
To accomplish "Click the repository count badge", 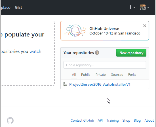I will (x=97, y=53).
